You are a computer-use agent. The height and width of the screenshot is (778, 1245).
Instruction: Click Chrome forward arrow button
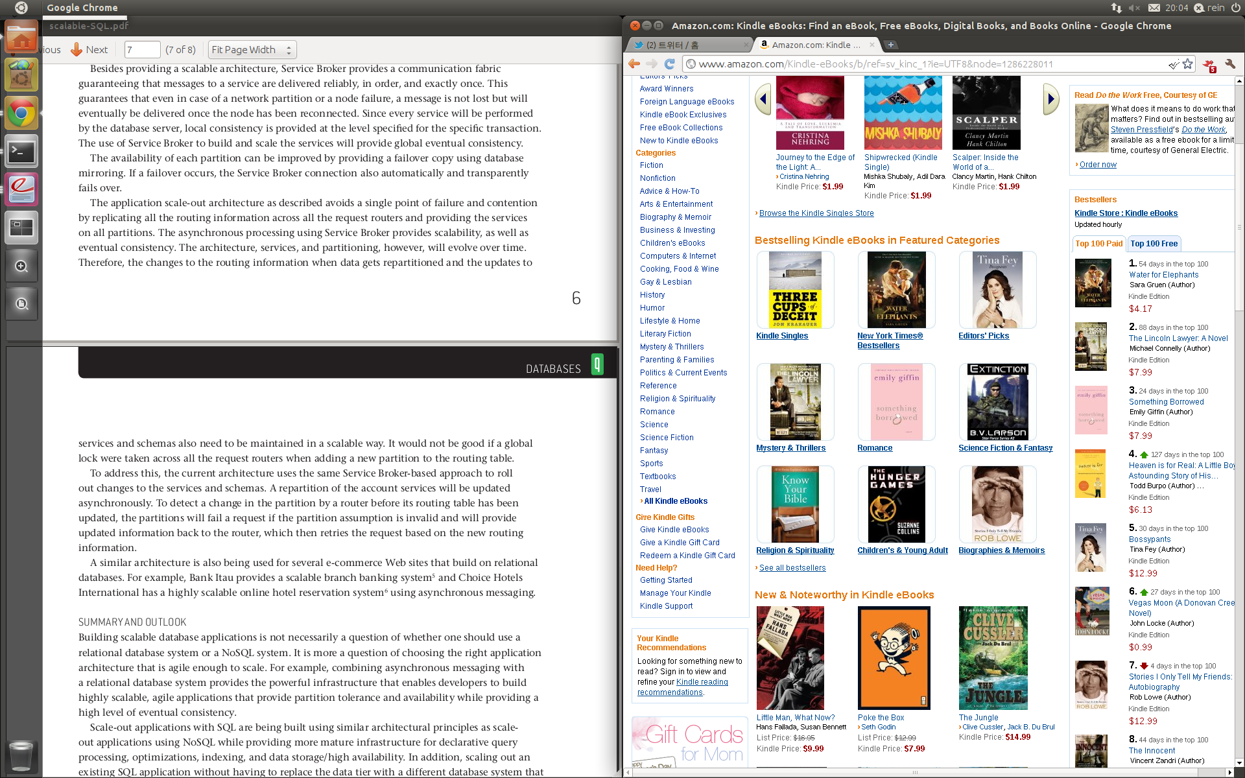pos(652,64)
